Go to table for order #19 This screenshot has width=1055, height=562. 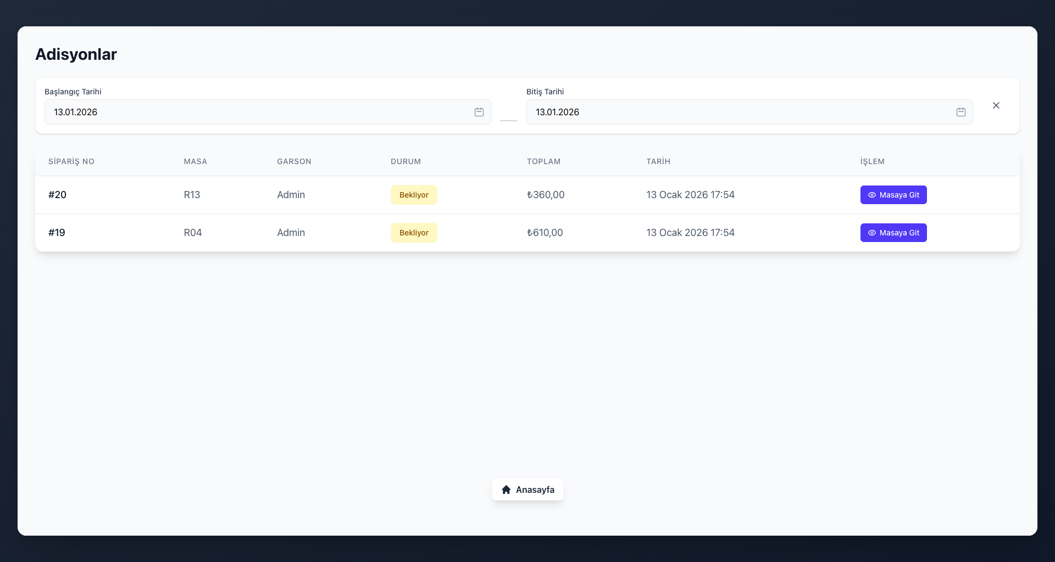click(x=893, y=233)
